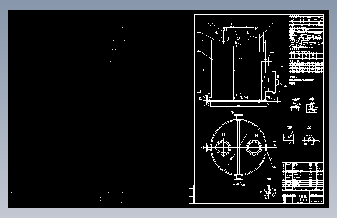Select the lower level gauge circle near N4
This screenshot has height=218, width=337.
click(x=238, y=95)
